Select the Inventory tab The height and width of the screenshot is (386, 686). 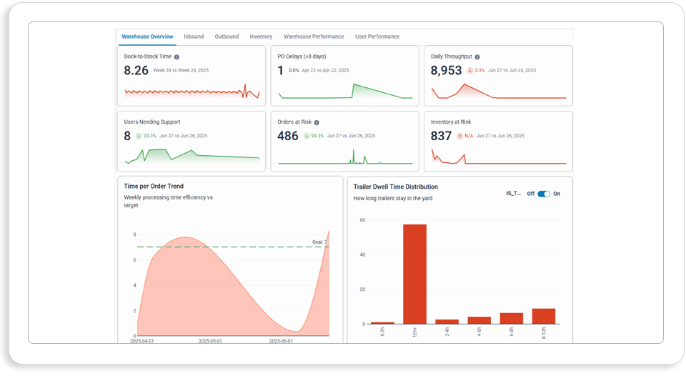point(261,36)
